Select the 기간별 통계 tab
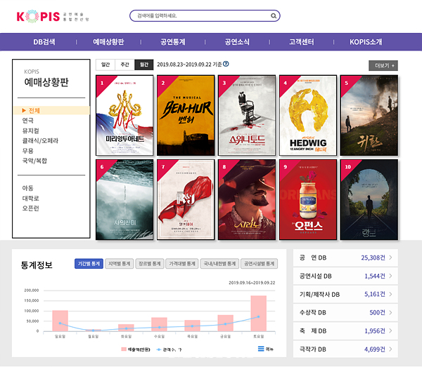Screen dimensions: 422x367 89,264
